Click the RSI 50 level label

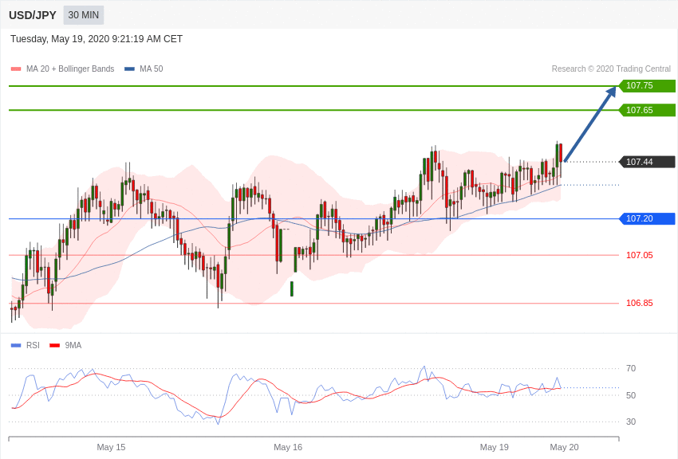point(631,395)
